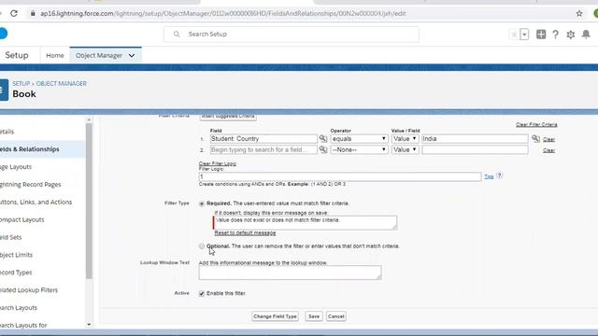Click the sidebar scroll down arrow

tap(89, 325)
